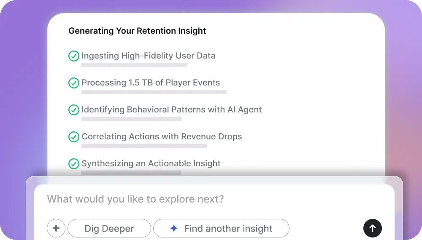Open the Correlating Actions with Revenue Drops step
Screen dimensions: 422x240
(162, 136)
